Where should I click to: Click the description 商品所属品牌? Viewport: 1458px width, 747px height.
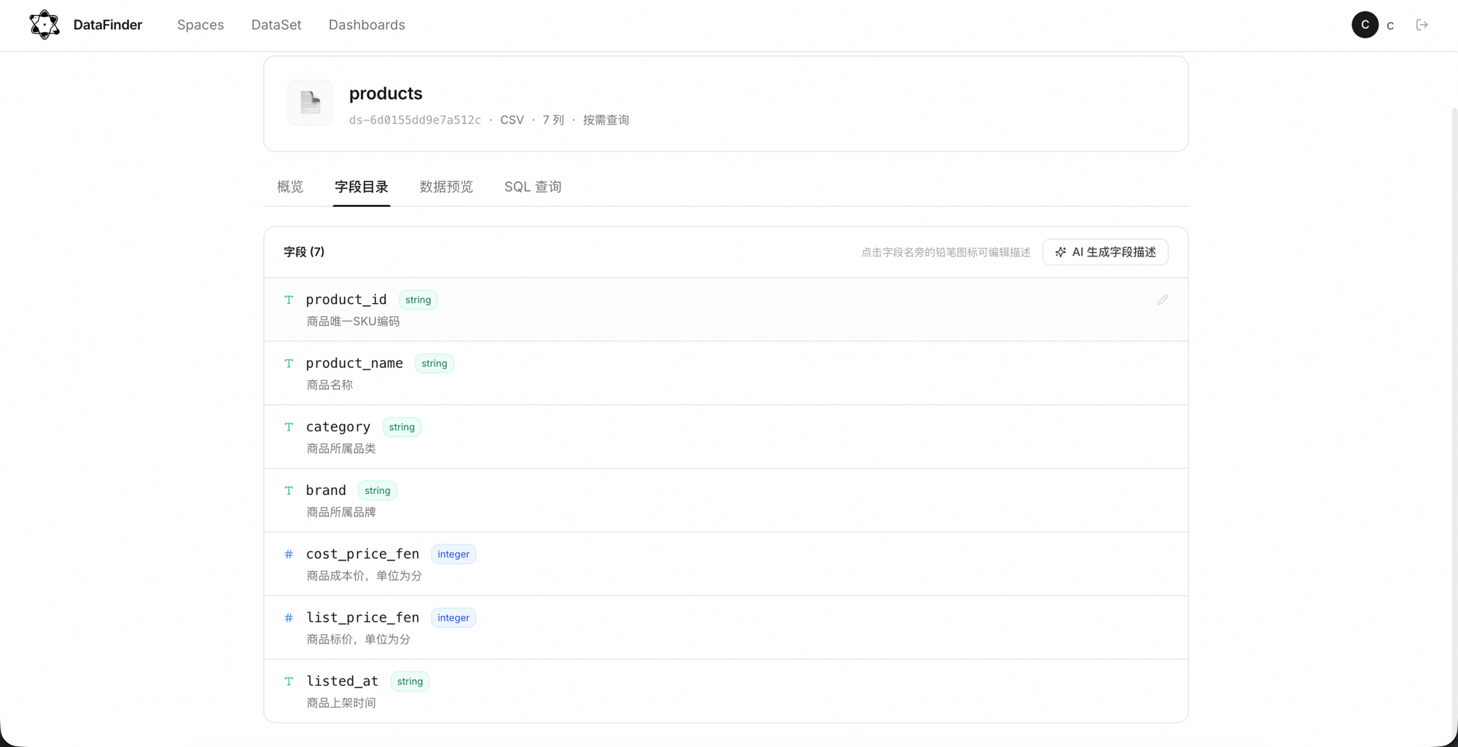point(341,512)
